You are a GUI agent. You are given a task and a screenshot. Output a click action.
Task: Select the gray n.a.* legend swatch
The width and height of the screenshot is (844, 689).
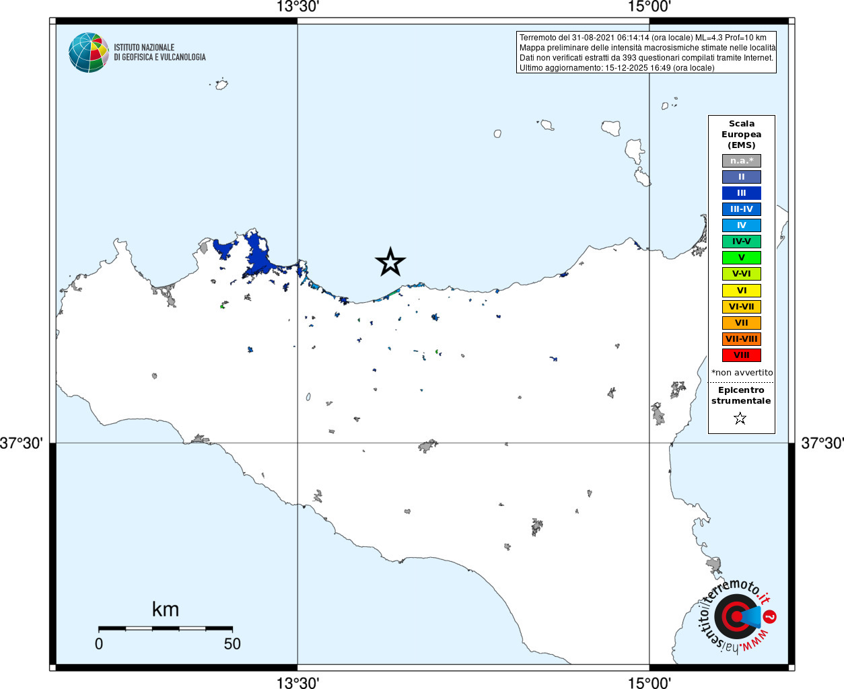click(x=742, y=161)
